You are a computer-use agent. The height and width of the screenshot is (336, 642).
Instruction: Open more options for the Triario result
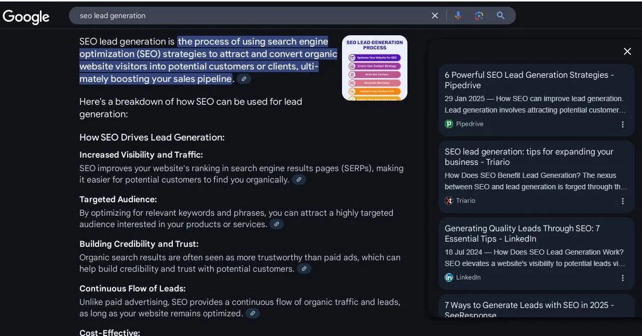pyautogui.click(x=623, y=201)
